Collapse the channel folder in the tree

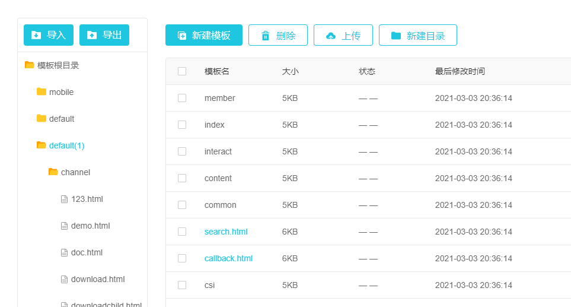click(x=53, y=172)
